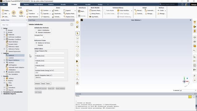Image resolution: width=197 pixels, height=111 pixels.
Task: Click the mesh Check icon
Action: 14,13
